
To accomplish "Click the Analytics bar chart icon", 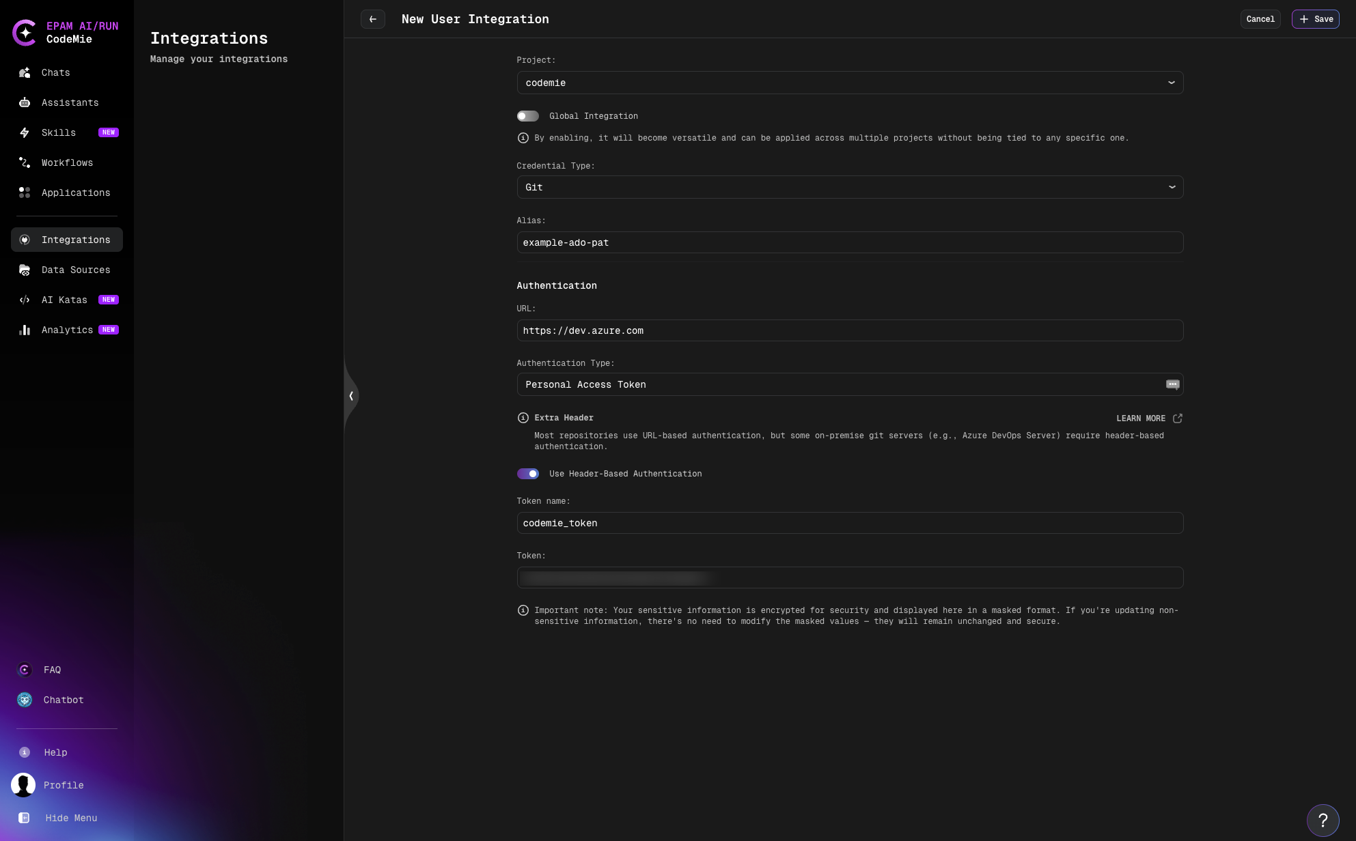I will coord(25,330).
